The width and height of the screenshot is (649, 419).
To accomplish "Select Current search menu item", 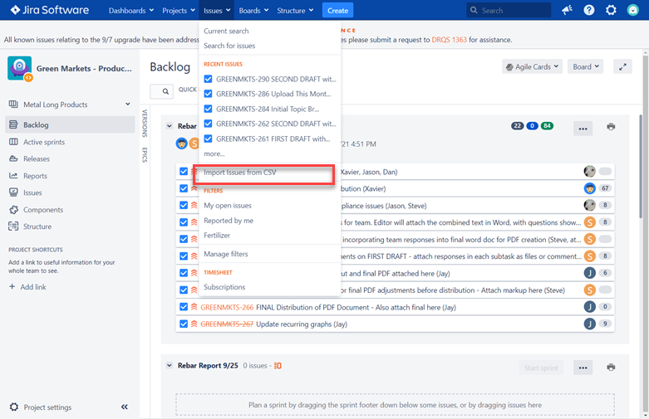I will click(x=226, y=31).
